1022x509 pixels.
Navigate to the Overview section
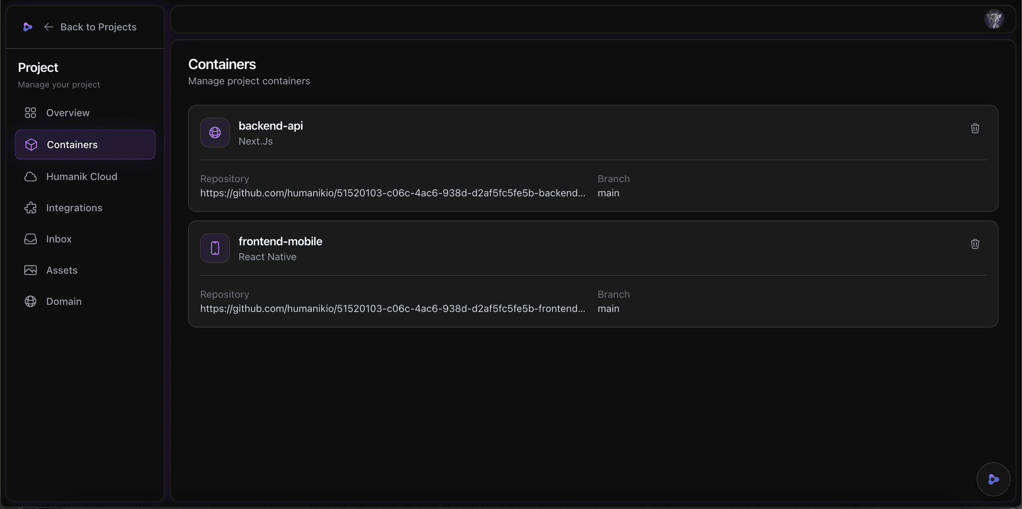pos(68,113)
